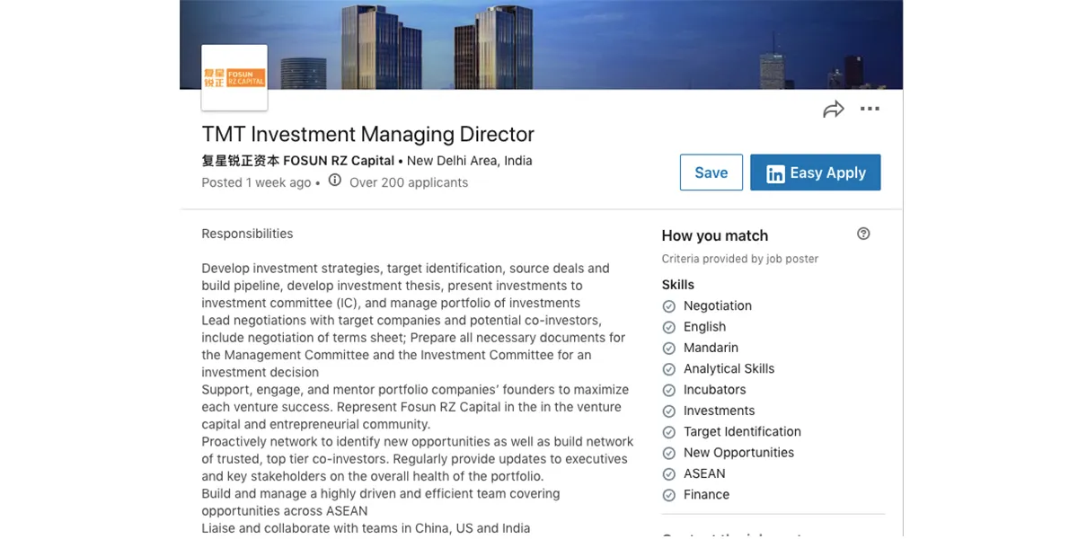Click the check icon beside ASEAN skill

[669, 474]
